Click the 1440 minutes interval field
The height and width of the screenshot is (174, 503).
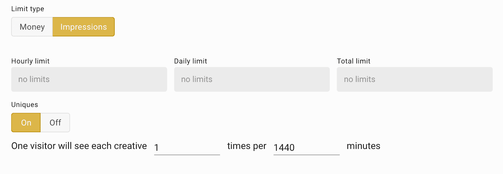pyautogui.click(x=306, y=147)
